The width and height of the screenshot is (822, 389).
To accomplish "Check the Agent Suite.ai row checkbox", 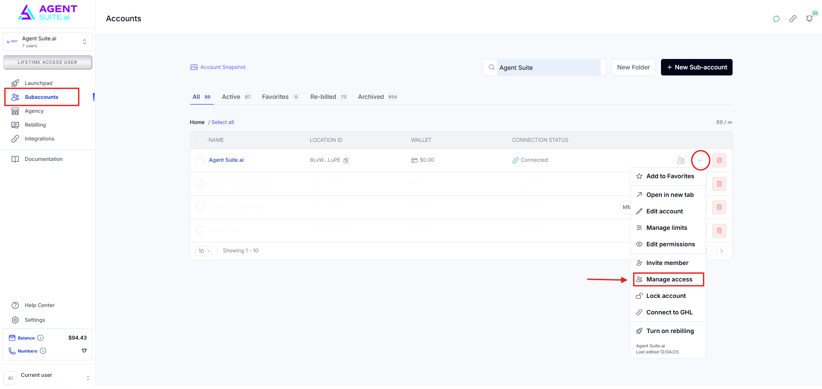I will coord(200,160).
